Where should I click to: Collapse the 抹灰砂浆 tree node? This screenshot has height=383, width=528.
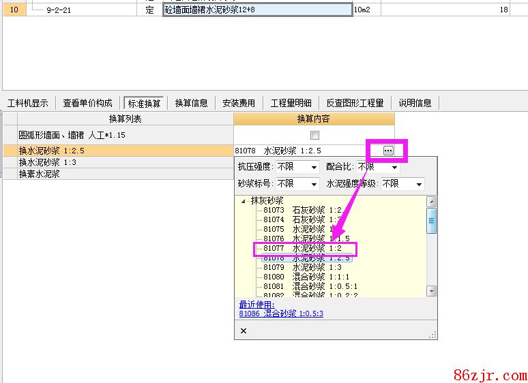pos(244,201)
